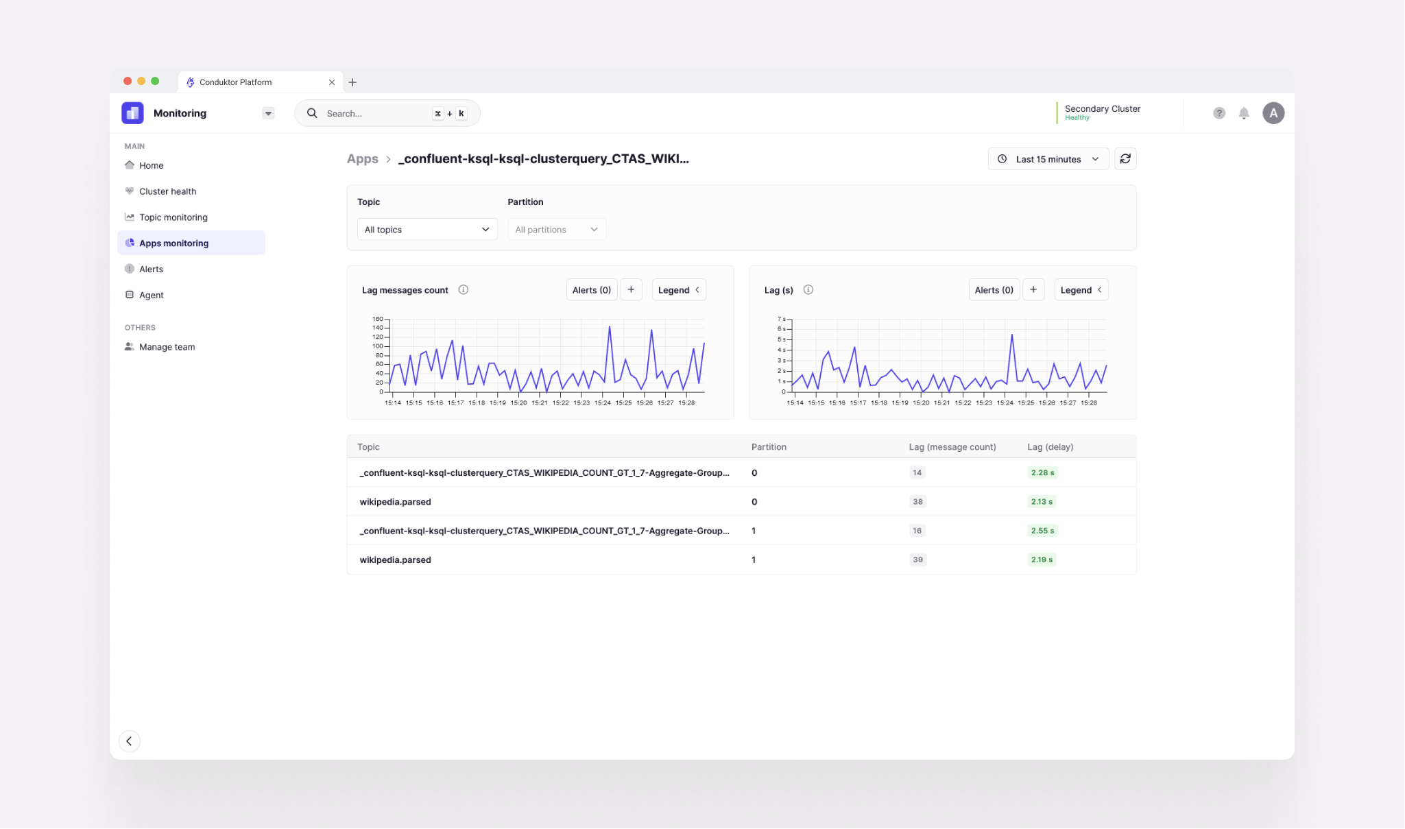Image resolution: width=1405 pixels, height=829 pixels.
Task: Add an alert on the Lag (s) chart
Action: [x=1033, y=290]
